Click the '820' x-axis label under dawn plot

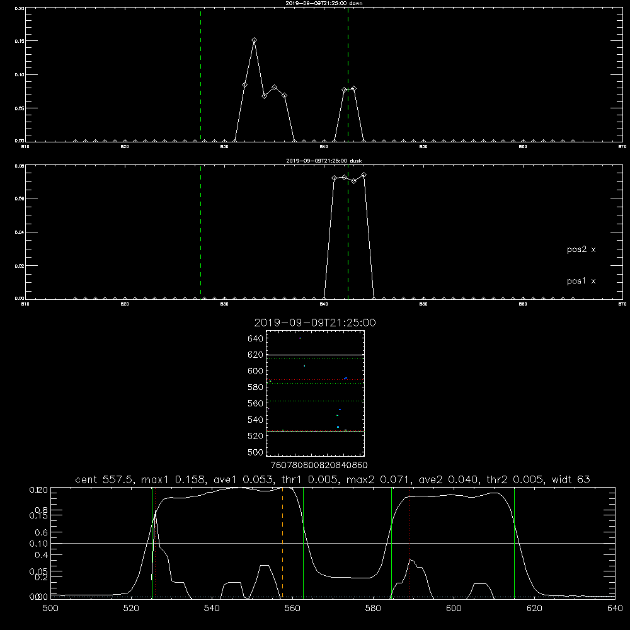click(x=125, y=147)
